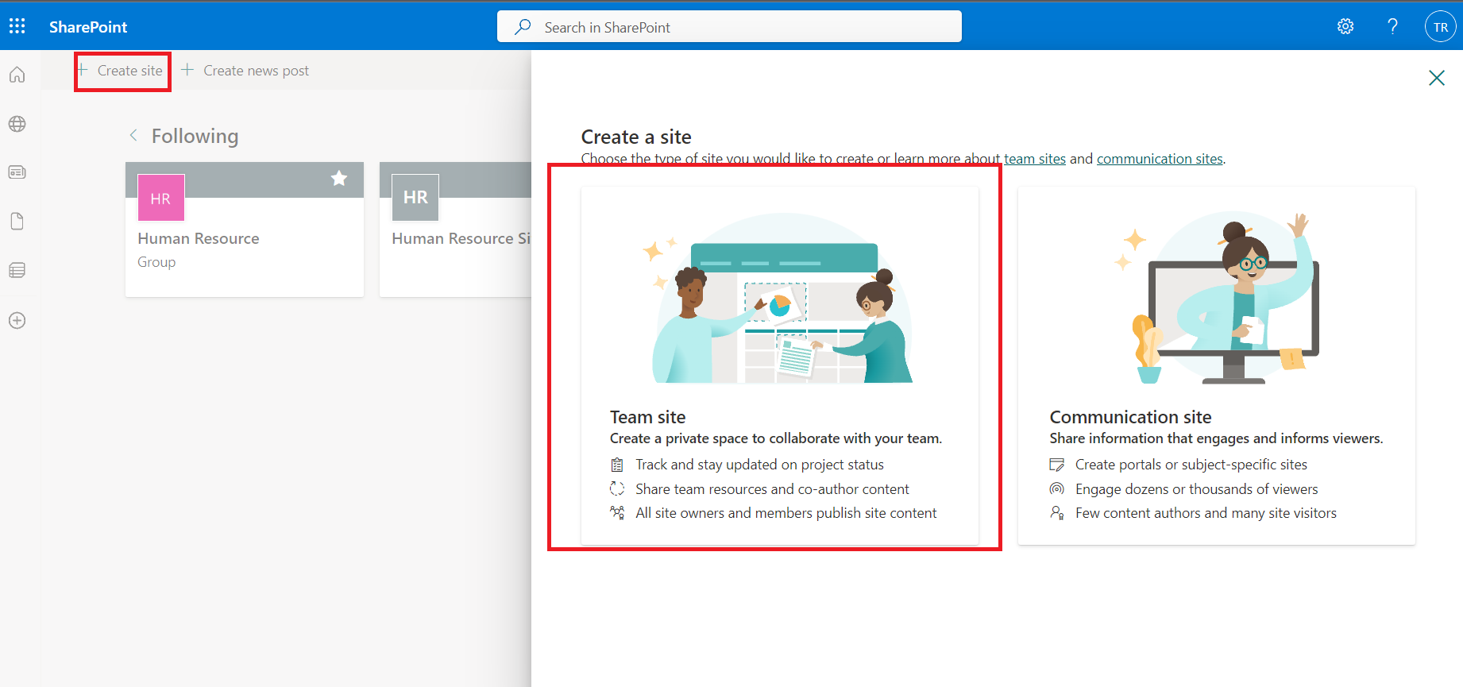This screenshot has width=1463, height=687.
Task: Open My sites globe icon
Action: pyautogui.click(x=17, y=124)
